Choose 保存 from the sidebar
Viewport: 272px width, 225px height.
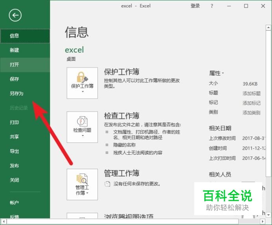point(25,79)
